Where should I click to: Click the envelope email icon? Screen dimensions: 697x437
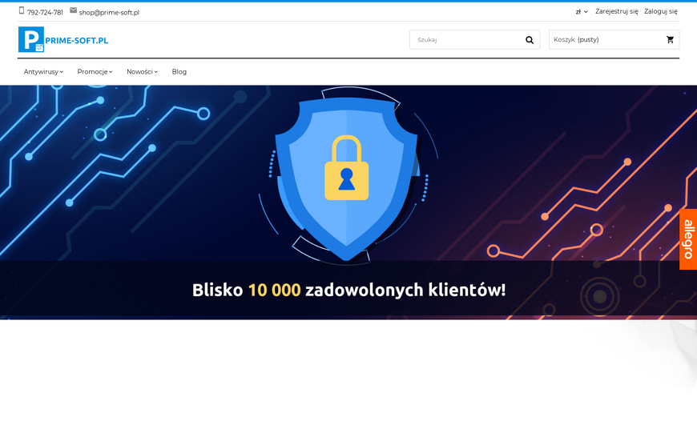74,10
